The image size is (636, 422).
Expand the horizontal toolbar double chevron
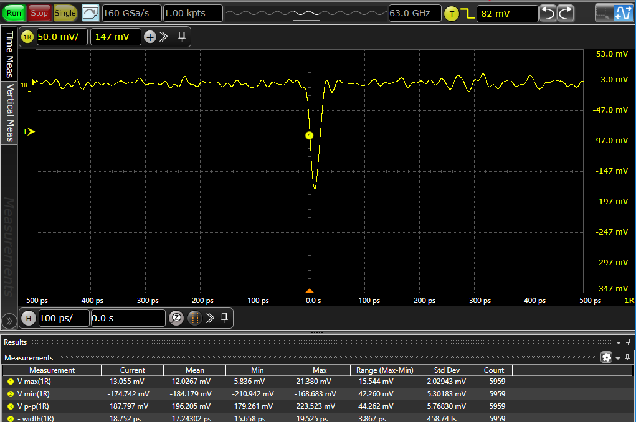[x=210, y=318]
